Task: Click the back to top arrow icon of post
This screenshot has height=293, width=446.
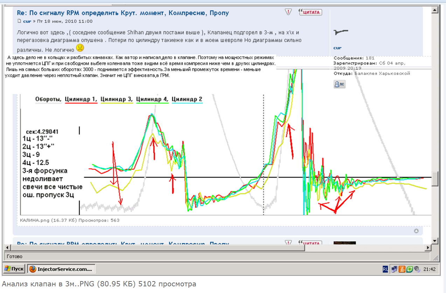Action: (x=416, y=231)
